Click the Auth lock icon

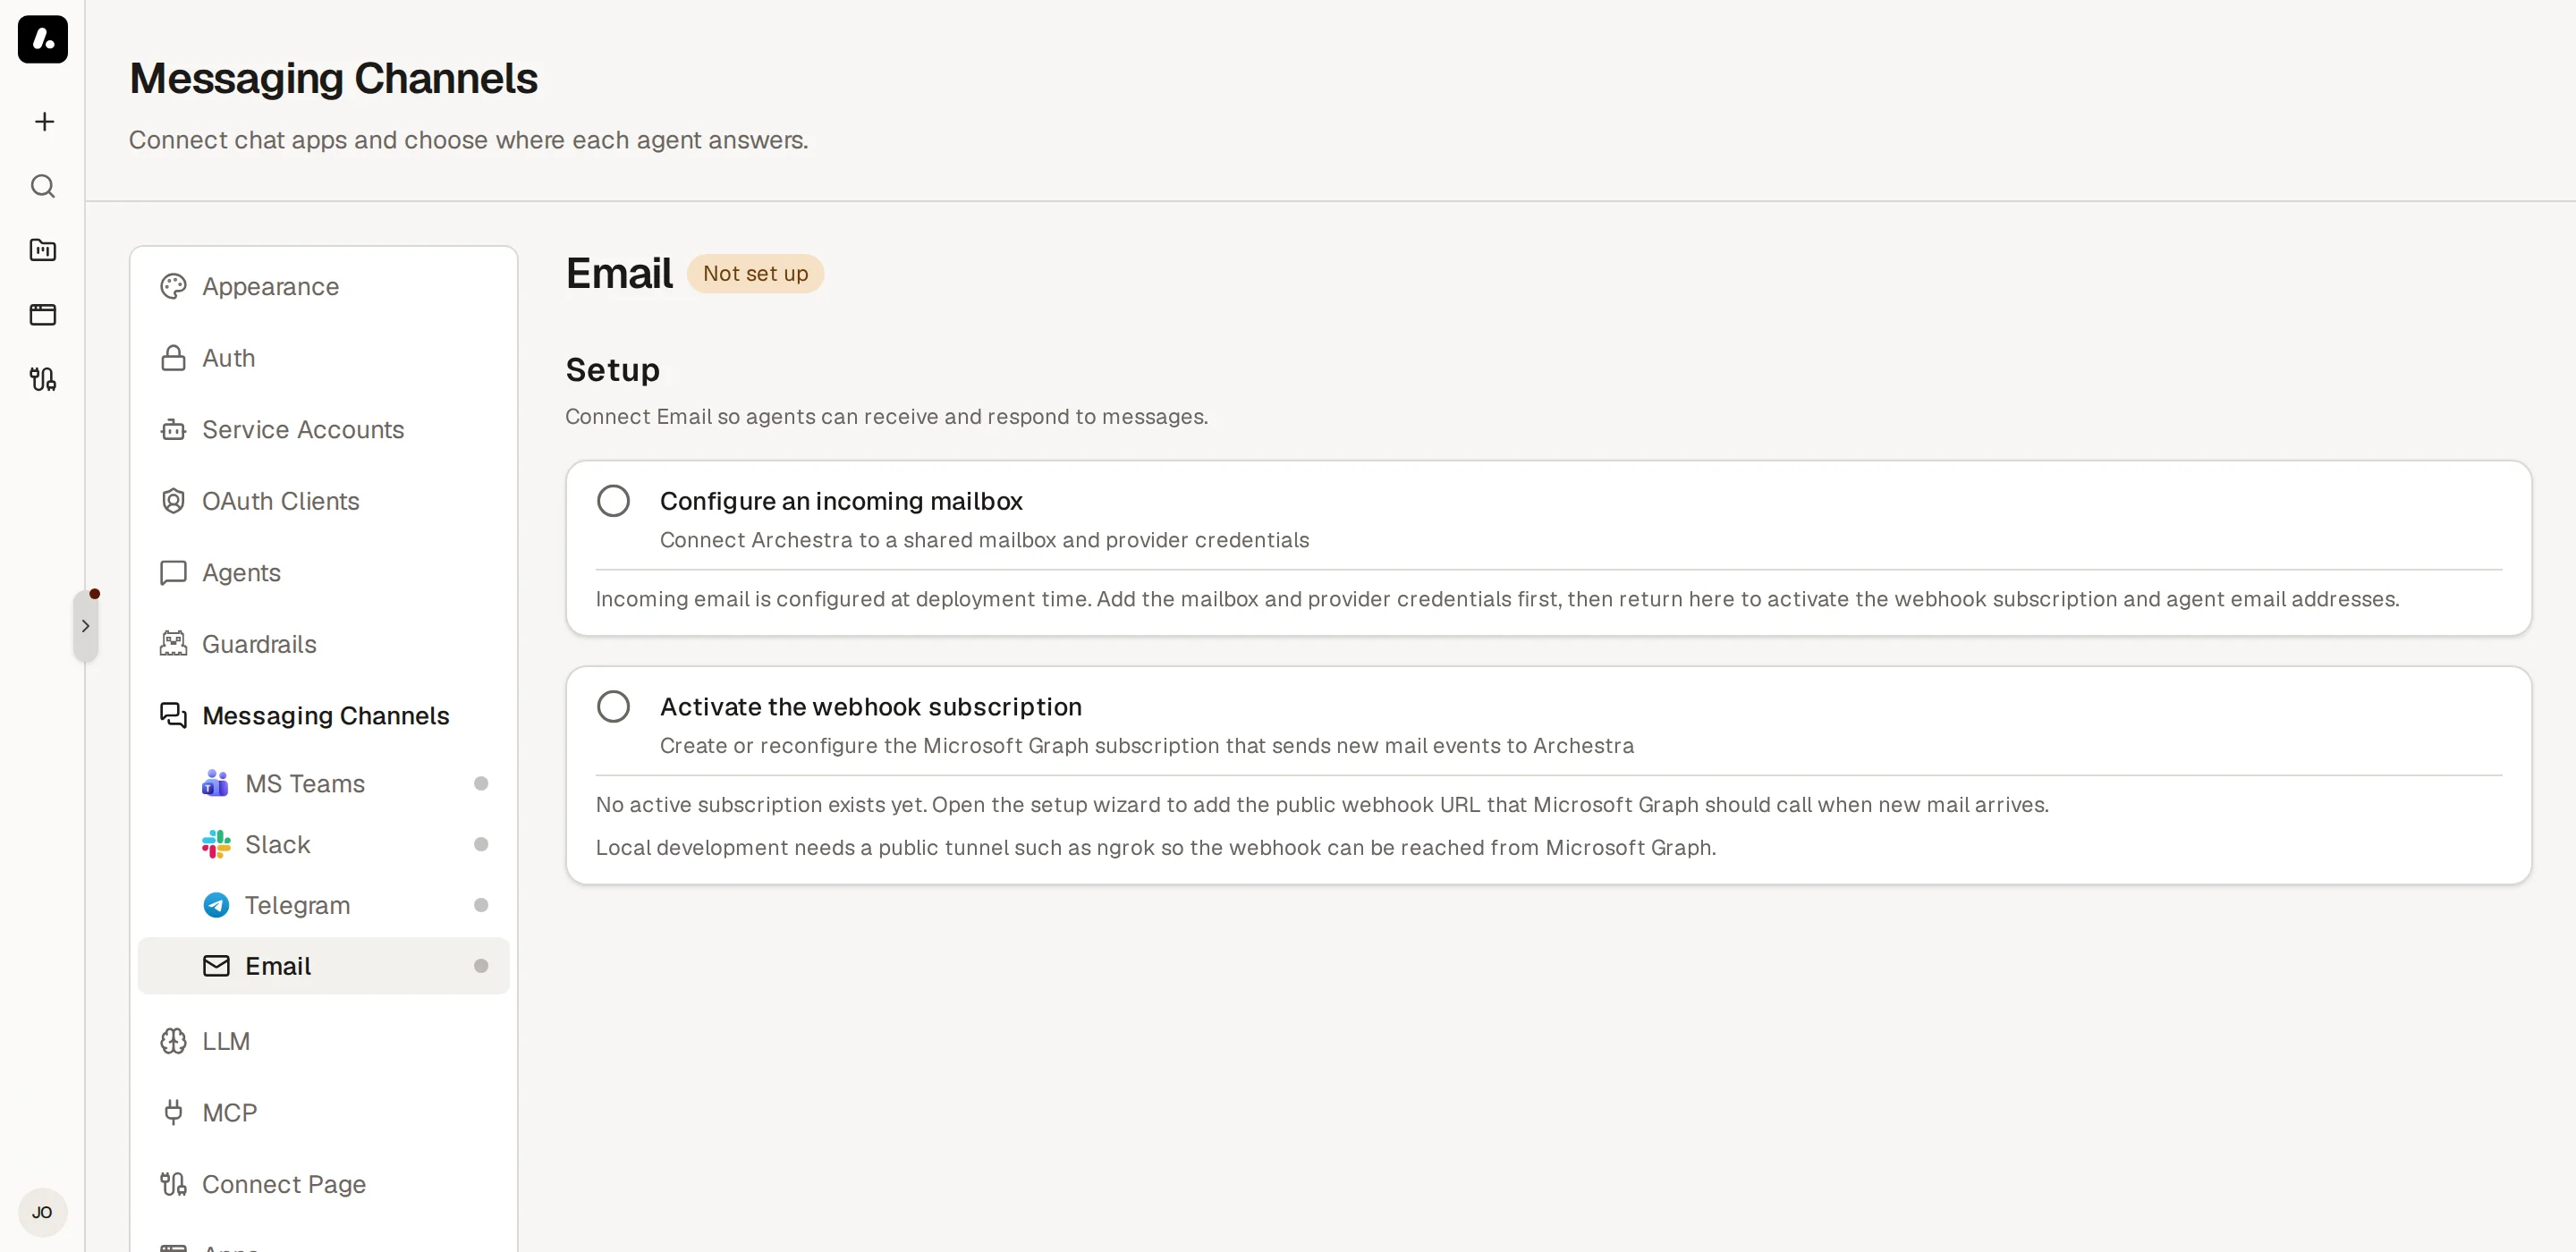174,358
